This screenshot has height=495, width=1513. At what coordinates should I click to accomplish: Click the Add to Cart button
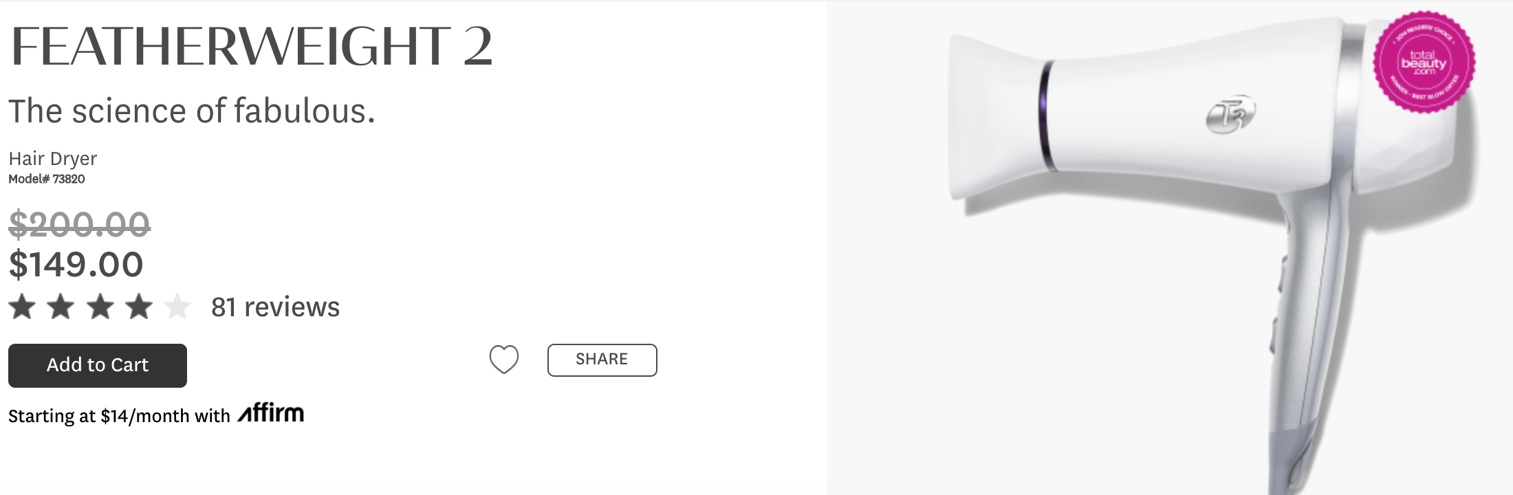(98, 365)
